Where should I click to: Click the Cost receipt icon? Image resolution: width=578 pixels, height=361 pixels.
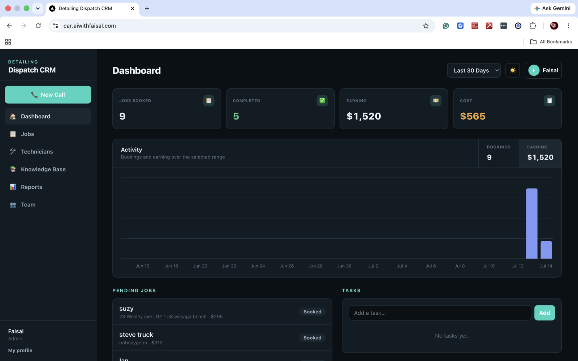click(549, 101)
